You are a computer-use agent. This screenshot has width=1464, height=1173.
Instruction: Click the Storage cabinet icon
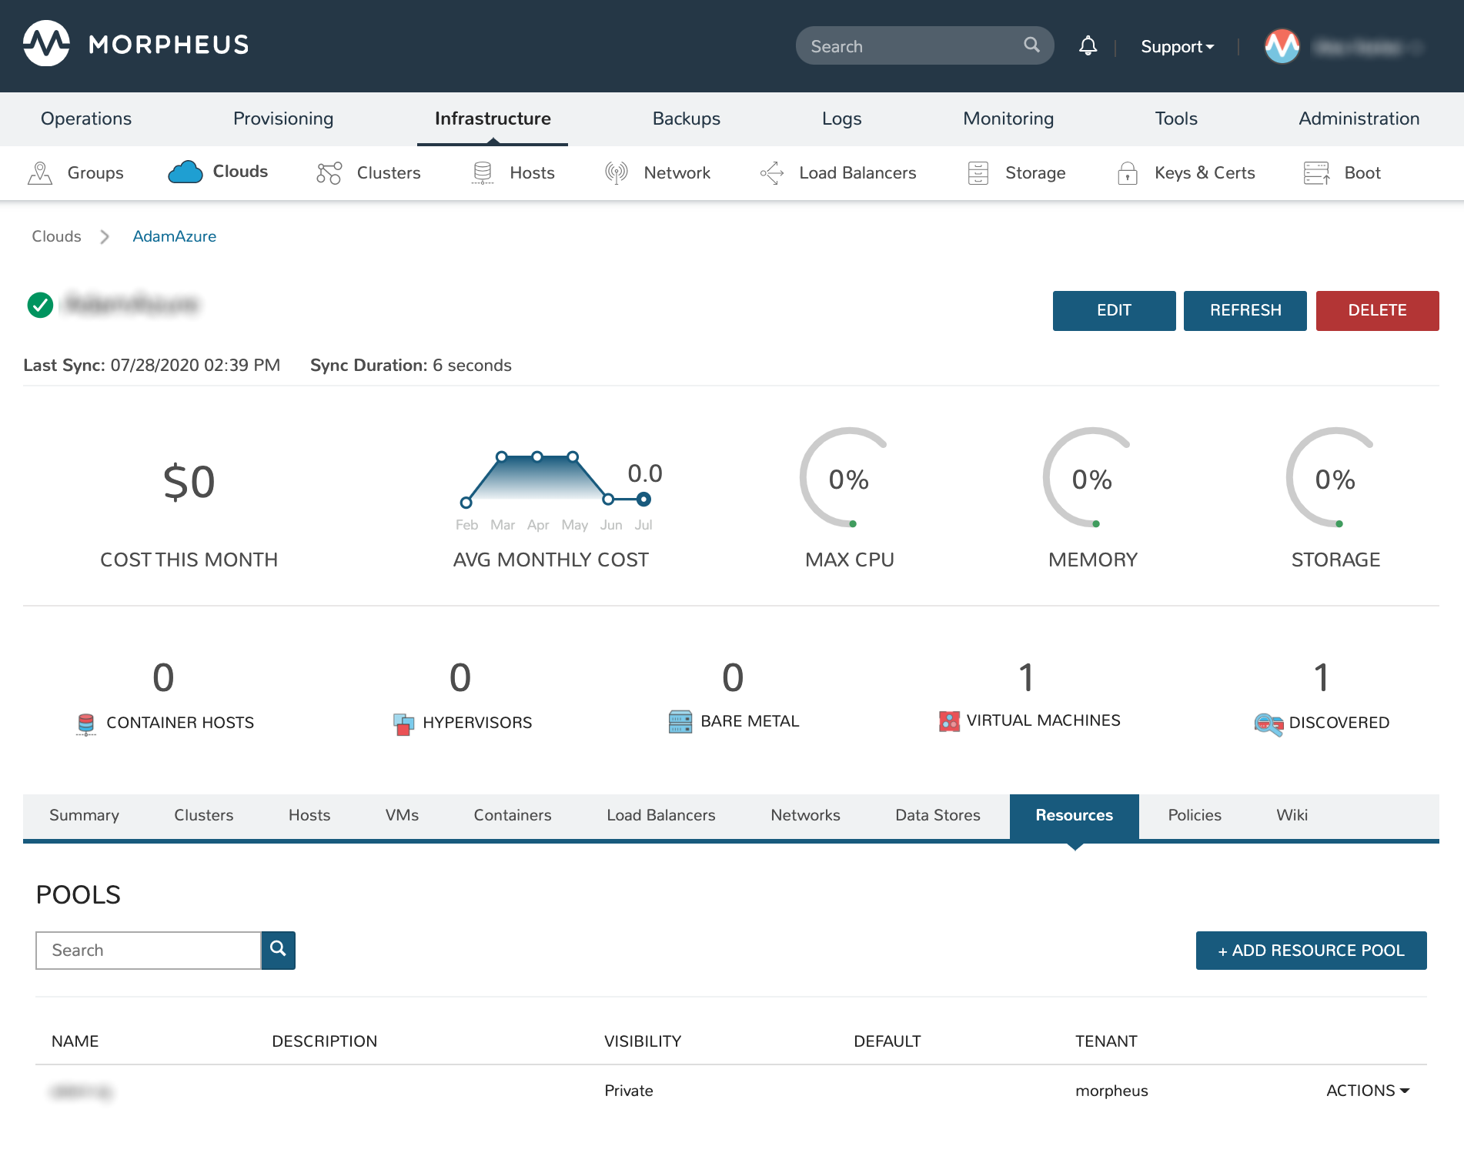point(978,173)
